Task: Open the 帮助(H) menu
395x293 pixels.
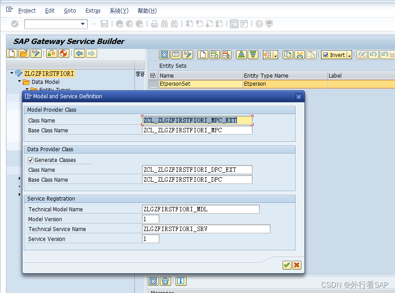Action: tap(147, 11)
